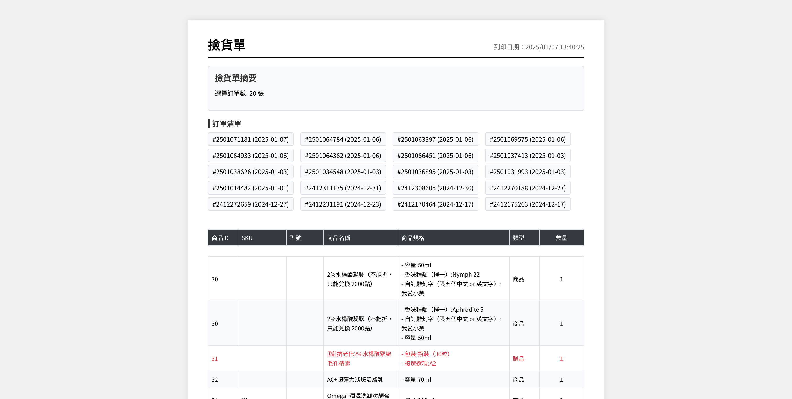Click the 商品規格 column header
The width and height of the screenshot is (792, 399).
(x=454, y=238)
